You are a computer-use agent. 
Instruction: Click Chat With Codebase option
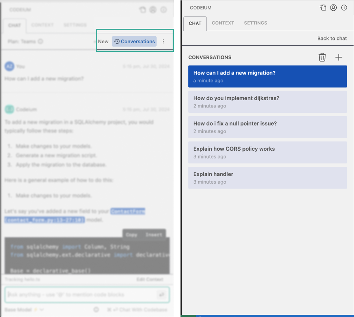[x=137, y=310]
